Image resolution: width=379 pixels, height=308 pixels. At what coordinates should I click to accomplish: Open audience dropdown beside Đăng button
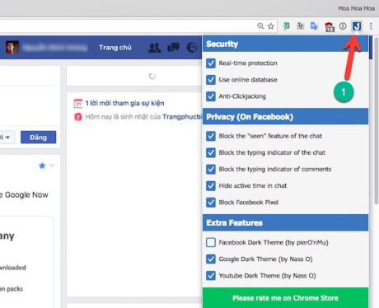click(x=7, y=138)
